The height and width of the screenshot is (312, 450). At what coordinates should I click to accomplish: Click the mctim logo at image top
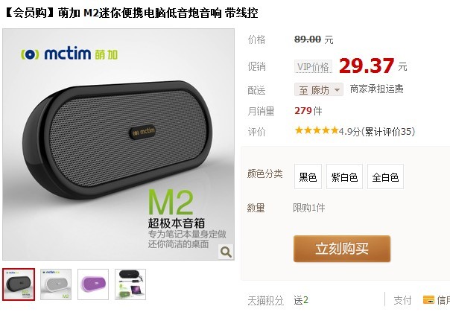coord(69,54)
